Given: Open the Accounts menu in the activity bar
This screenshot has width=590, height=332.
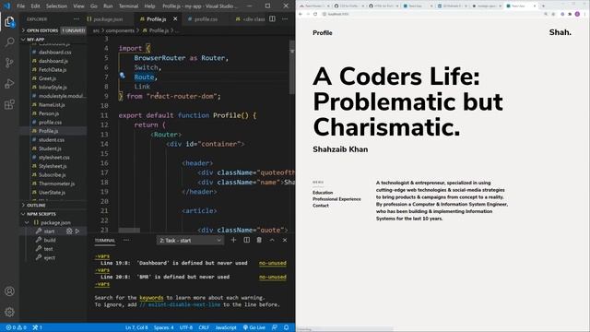Looking at the screenshot, I should tap(9, 291).
